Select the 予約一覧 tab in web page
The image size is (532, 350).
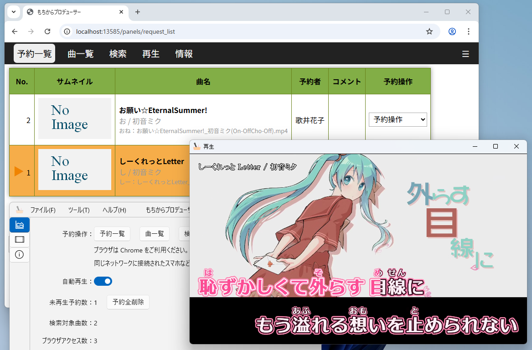[x=34, y=54]
